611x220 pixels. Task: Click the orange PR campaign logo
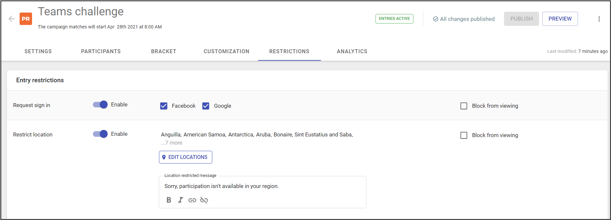pos(26,19)
